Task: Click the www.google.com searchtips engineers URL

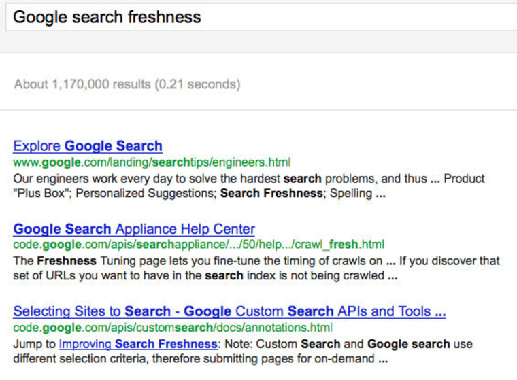Action: point(152,162)
